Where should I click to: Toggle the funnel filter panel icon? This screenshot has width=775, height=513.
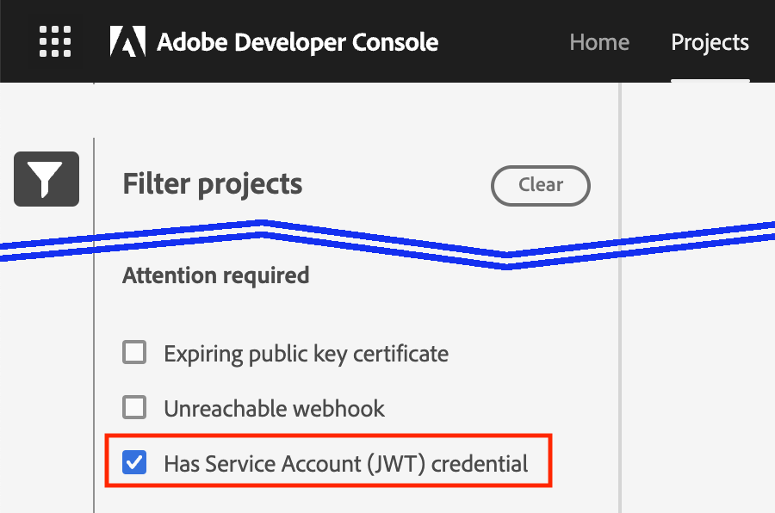pos(46,179)
